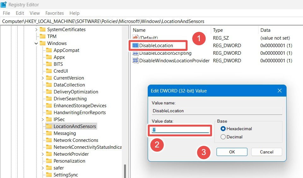Viewport: 303px width, 178px height.
Task: Select the SystemCertificates folder icon
Action: 43,30
